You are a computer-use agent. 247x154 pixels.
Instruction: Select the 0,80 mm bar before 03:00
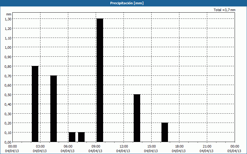click(x=35, y=104)
